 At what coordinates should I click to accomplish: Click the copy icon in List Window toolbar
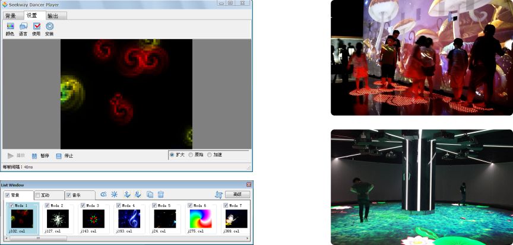tap(150, 195)
